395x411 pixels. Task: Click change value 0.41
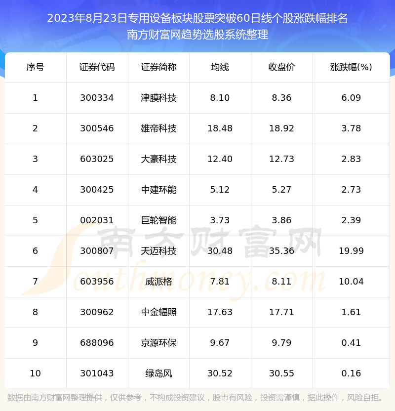coord(351,343)
